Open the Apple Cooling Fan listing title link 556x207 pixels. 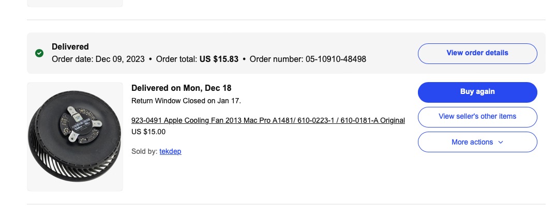(268, 120)
